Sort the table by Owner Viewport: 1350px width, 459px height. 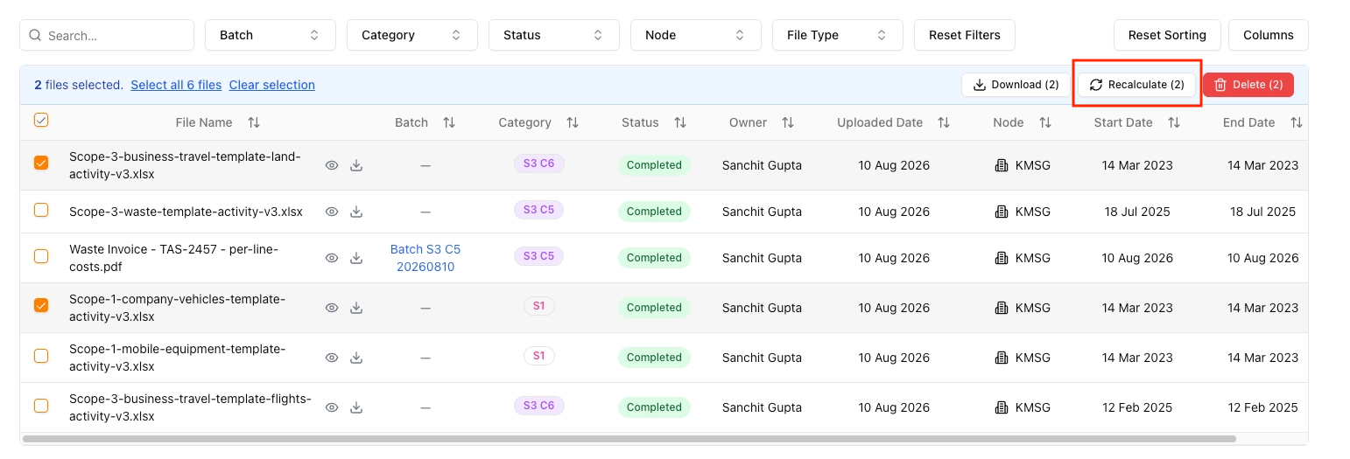[788, 122]
